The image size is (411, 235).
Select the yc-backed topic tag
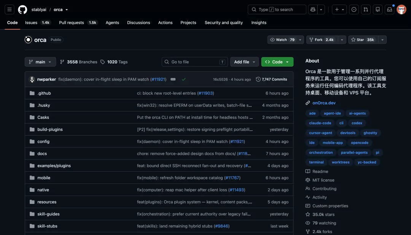367,162
